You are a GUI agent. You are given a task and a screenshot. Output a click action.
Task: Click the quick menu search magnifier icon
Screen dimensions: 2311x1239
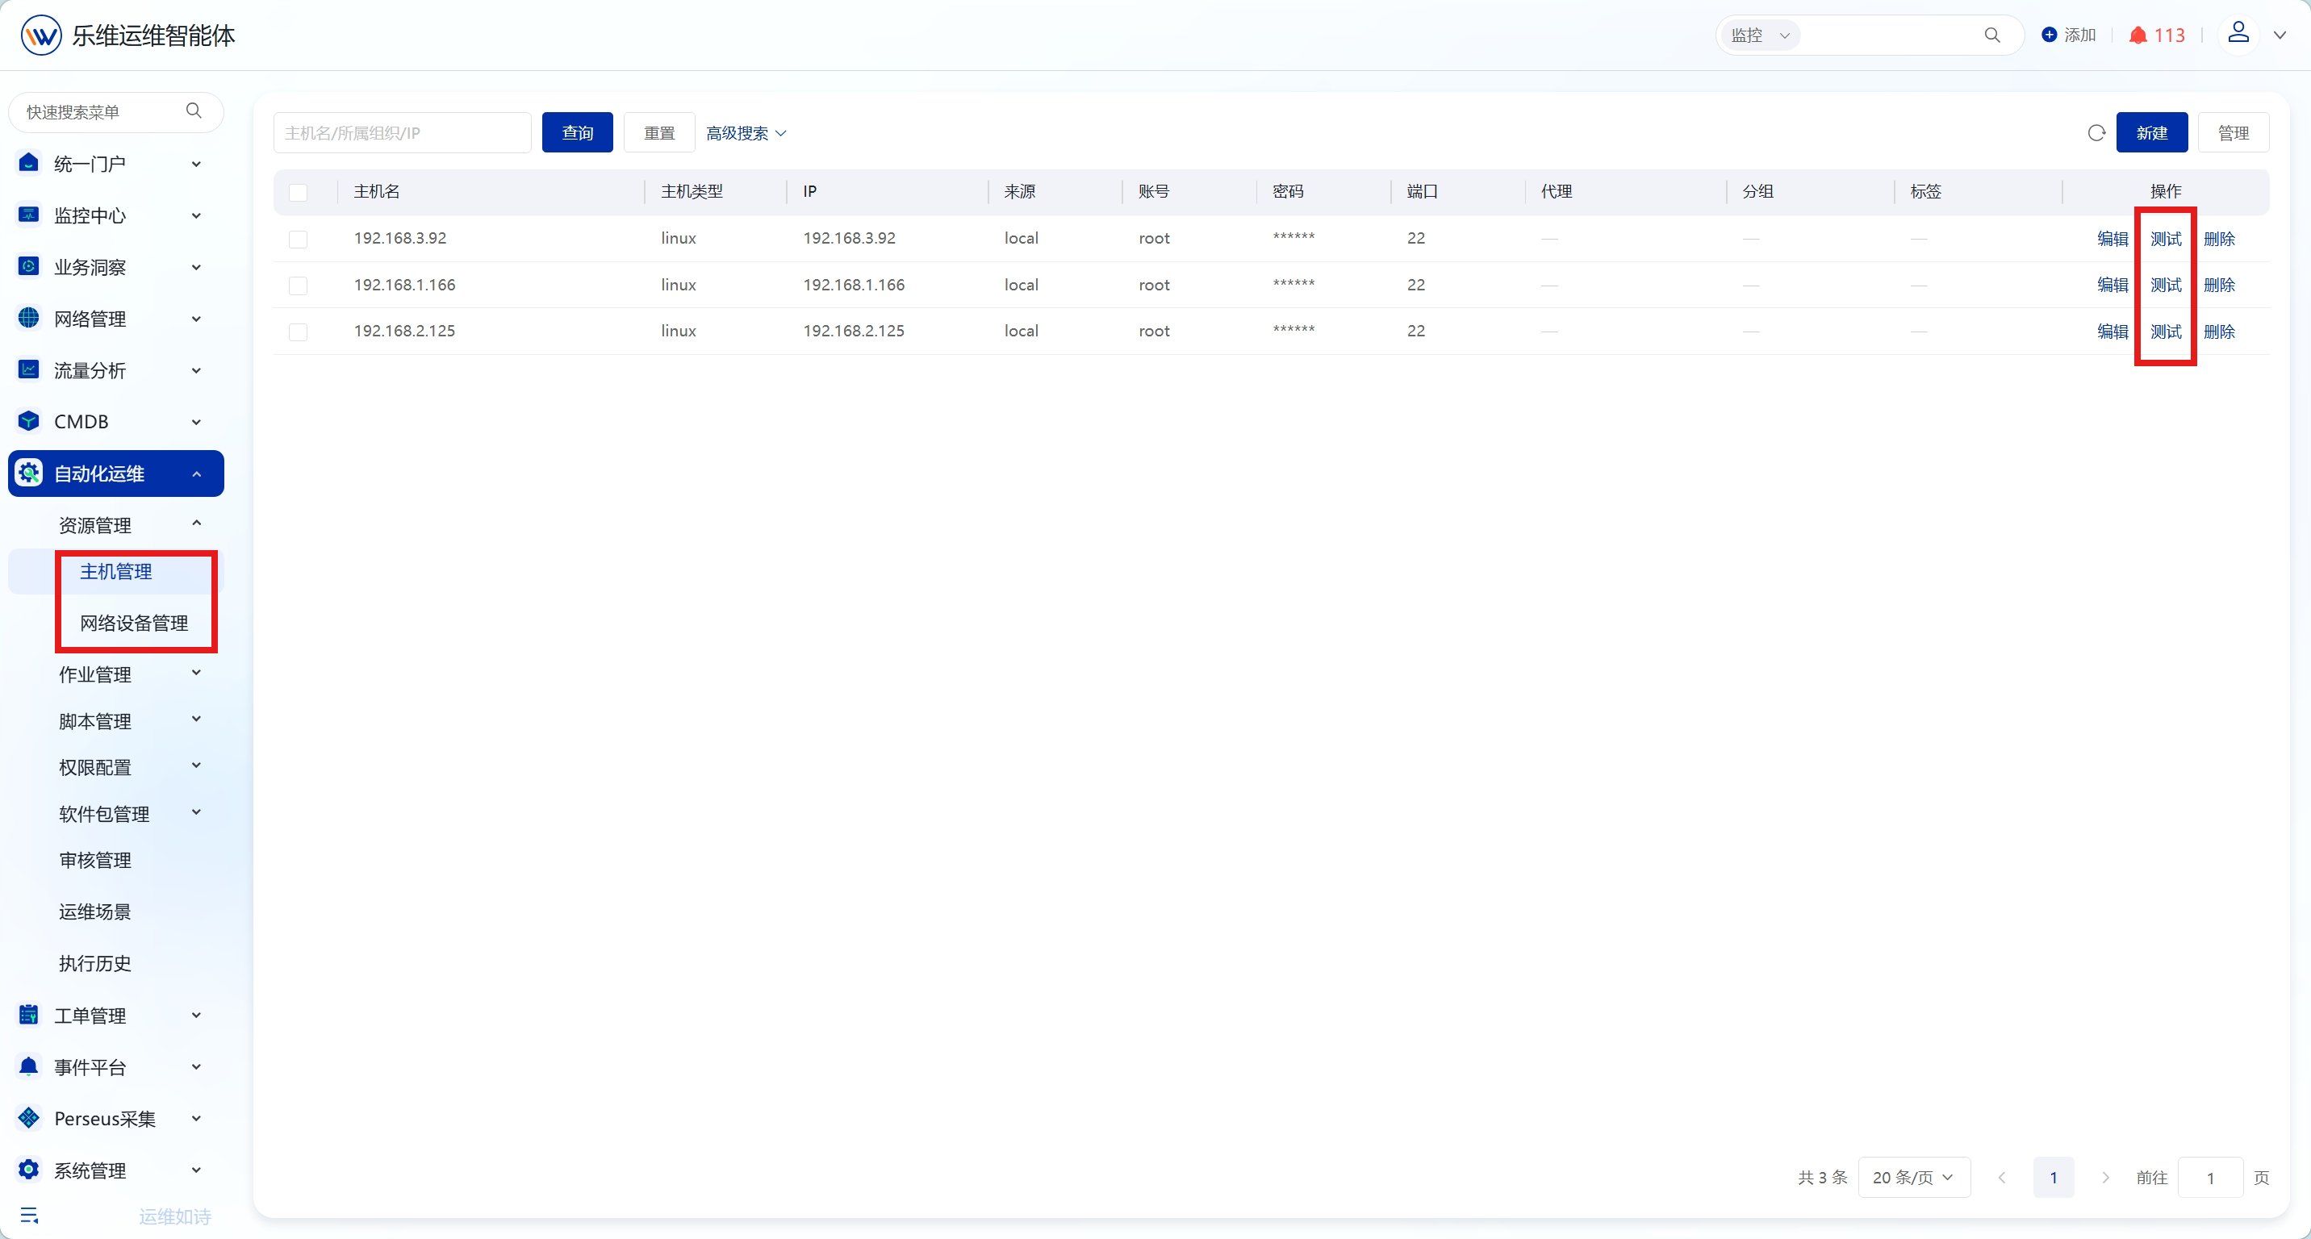coord(194,111)
